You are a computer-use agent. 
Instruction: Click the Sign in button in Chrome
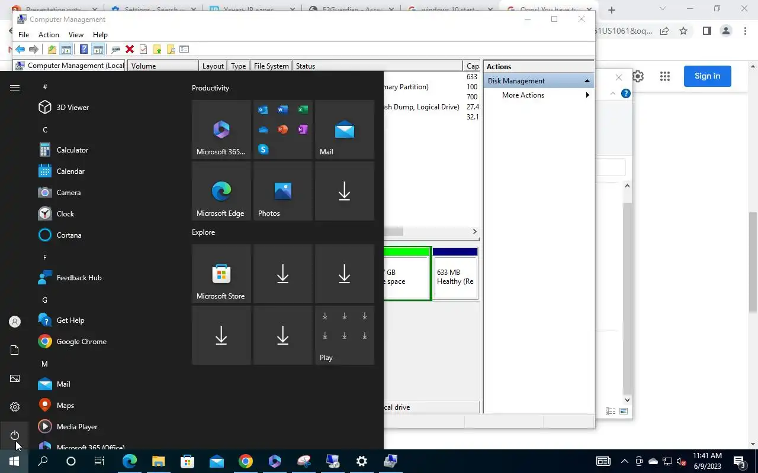click(x=707, y=76)
